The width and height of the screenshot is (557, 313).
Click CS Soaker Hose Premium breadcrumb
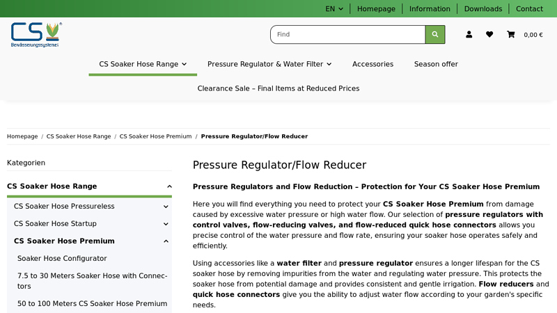155,136
